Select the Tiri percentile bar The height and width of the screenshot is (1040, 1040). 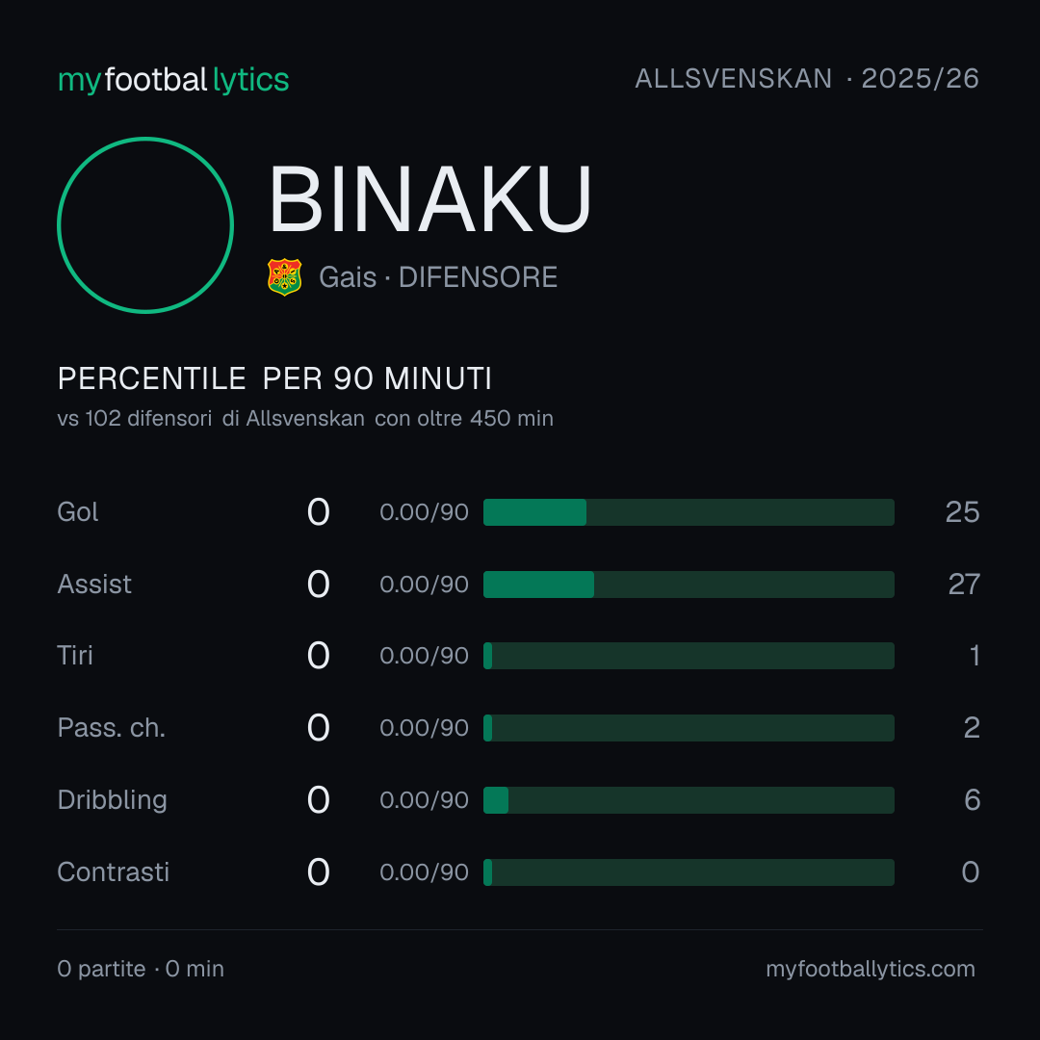[x=689, y=656]
